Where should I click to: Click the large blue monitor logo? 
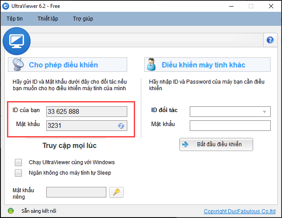tap(17, 41)
